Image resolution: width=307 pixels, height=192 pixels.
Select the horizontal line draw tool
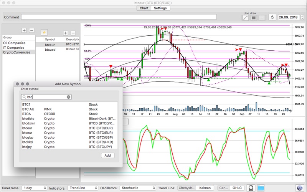[x=262, y=18]
